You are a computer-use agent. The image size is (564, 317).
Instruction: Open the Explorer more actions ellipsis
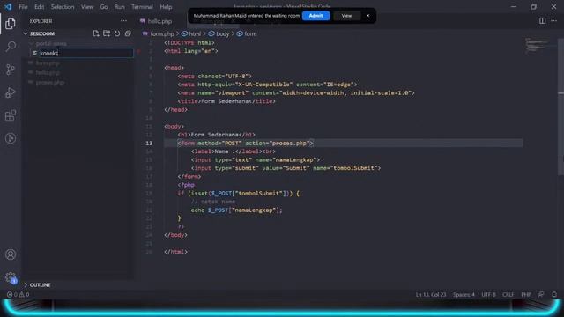[x=123, y=21]
